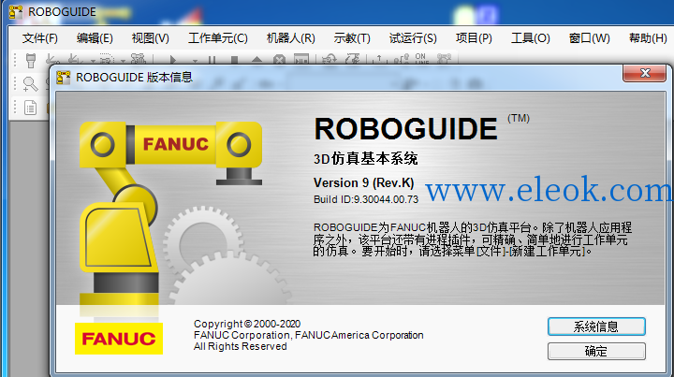Open 帮助(H) menu
Viewport: 674px width, 377px height.
point(648,38)
